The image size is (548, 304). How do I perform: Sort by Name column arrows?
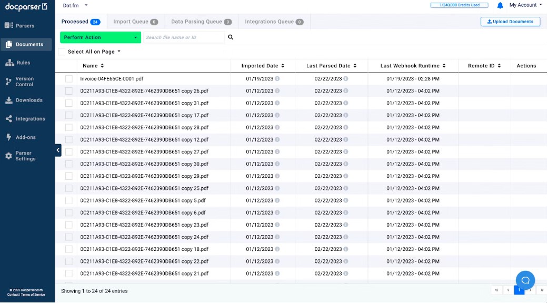[x=103, y=66]
